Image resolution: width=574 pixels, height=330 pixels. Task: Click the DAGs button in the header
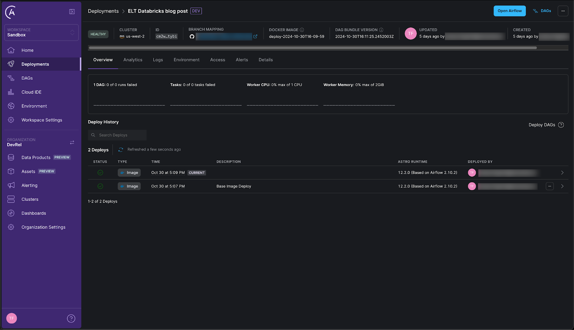click(x=542, y=11)
